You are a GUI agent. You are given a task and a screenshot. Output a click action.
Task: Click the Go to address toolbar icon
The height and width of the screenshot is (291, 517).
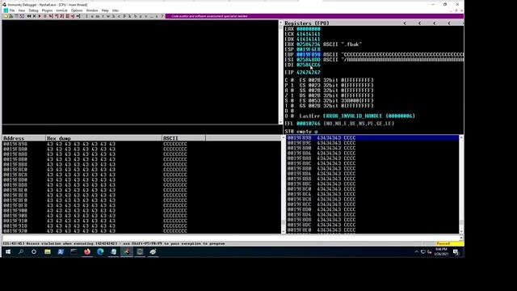tap(78, 16)
